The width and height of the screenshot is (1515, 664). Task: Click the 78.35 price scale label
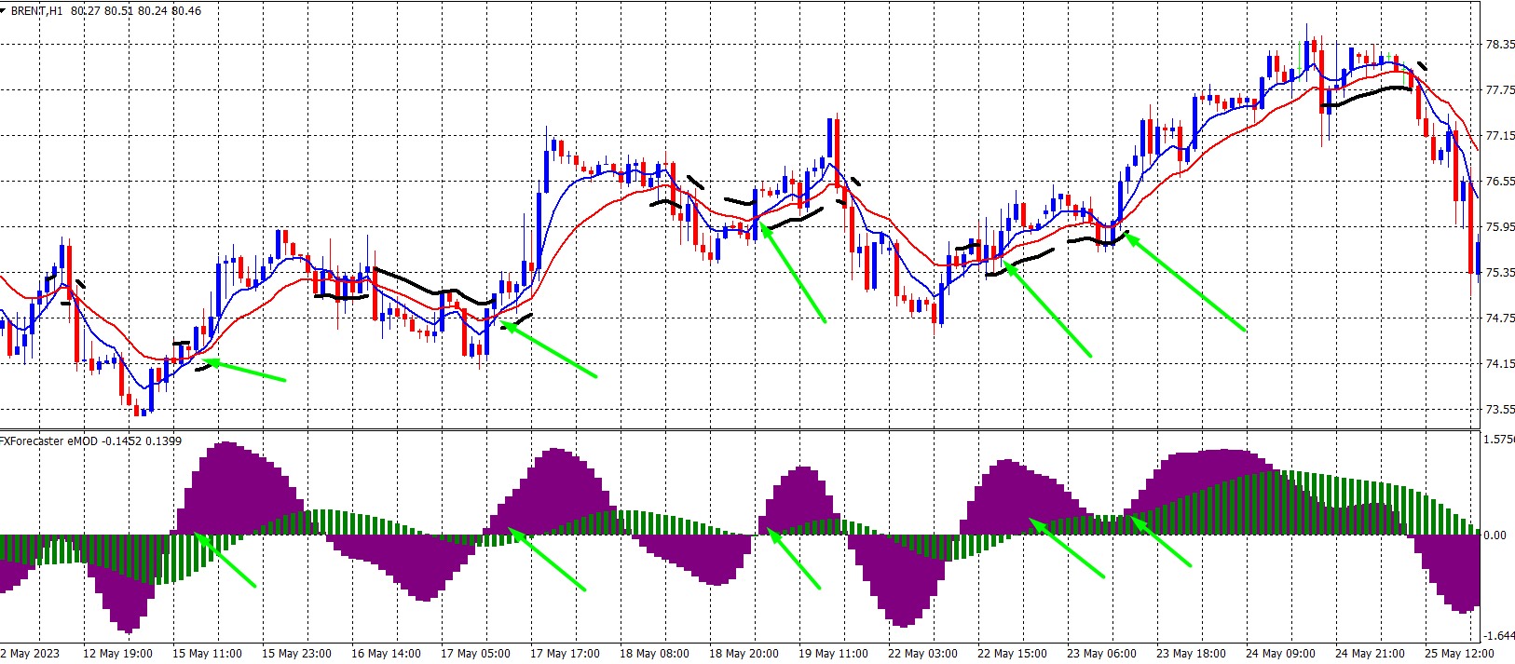coord(1499,45)
